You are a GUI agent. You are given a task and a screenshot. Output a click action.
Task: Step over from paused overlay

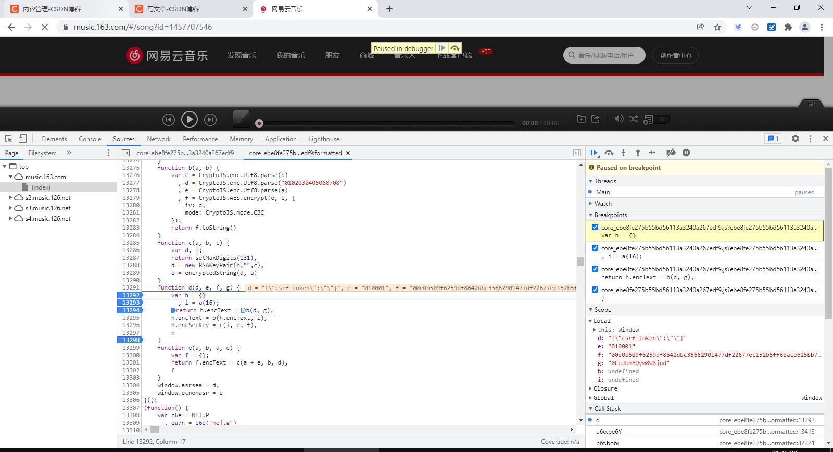click(x=455, y=48)
